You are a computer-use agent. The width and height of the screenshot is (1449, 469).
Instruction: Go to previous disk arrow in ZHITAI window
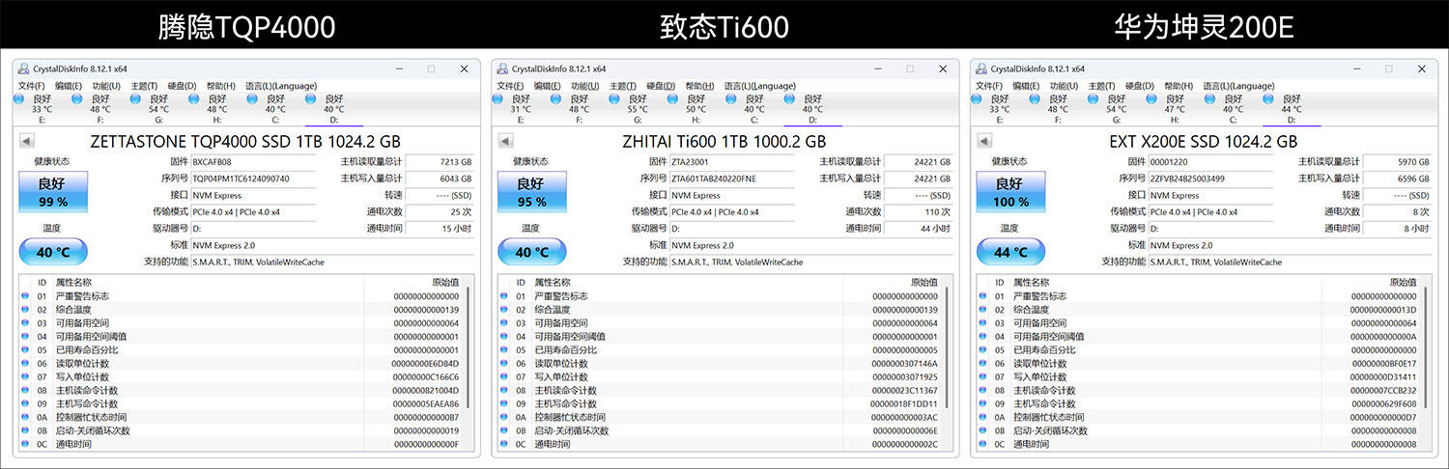[505, 141]
